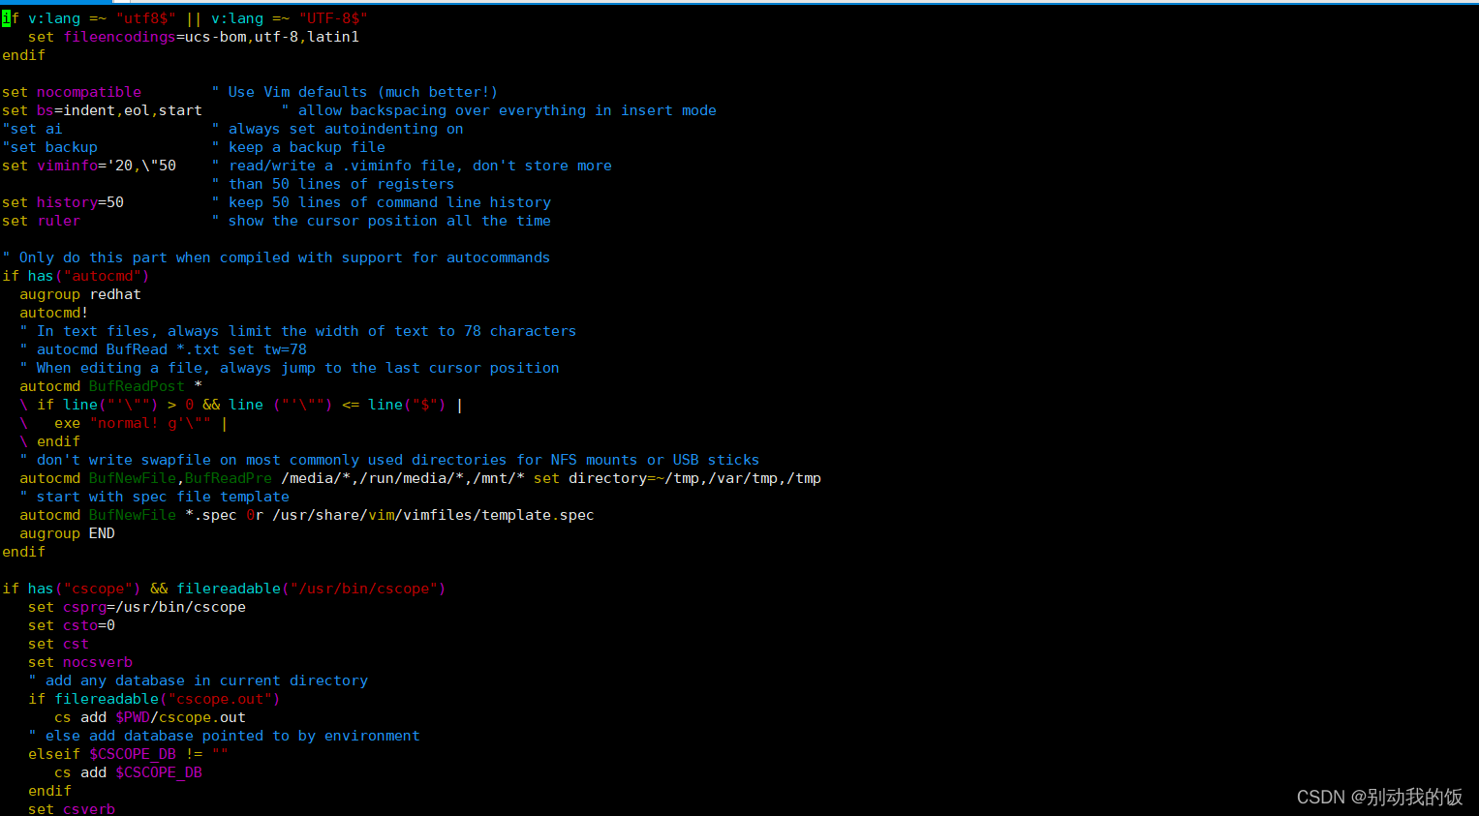Click the first 'endif' keyword below fileencodings
1479x816 pixels.
coord(23,55)
